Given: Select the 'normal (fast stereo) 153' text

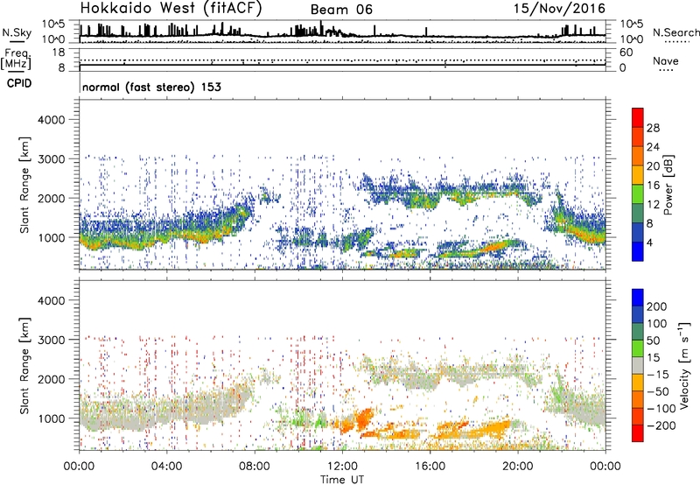Looking at the screenshot, I should (151, 87).
